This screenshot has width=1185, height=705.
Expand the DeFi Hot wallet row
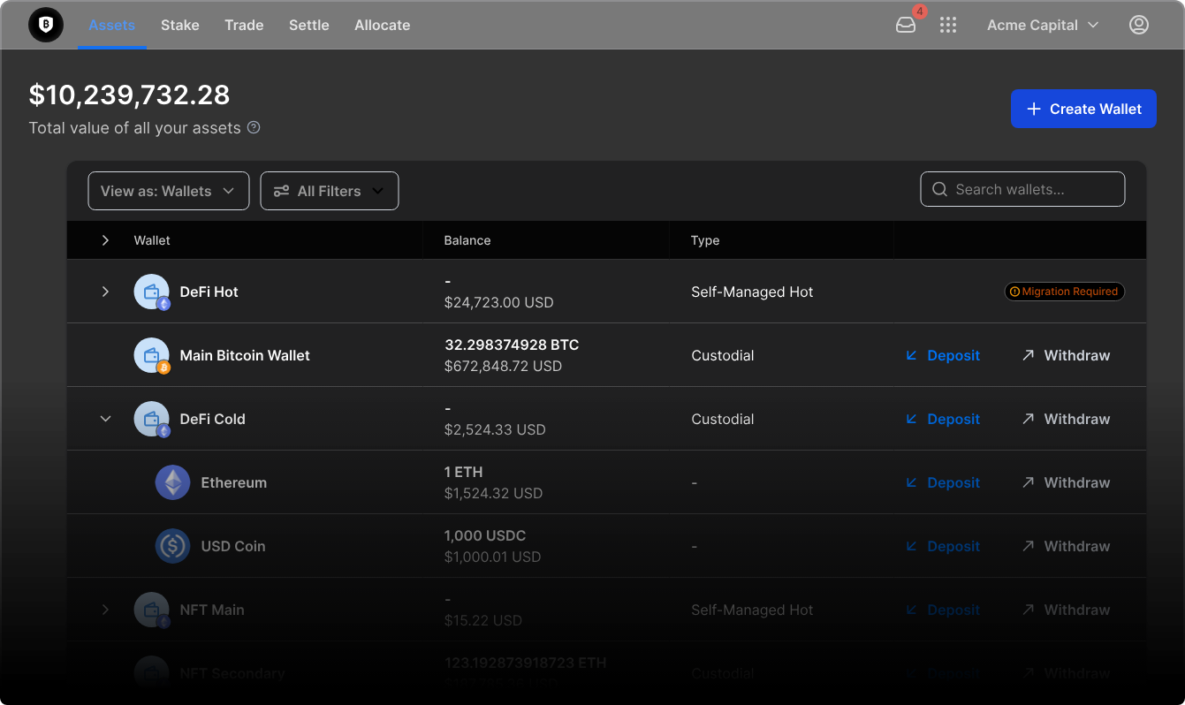click(105, 292)
